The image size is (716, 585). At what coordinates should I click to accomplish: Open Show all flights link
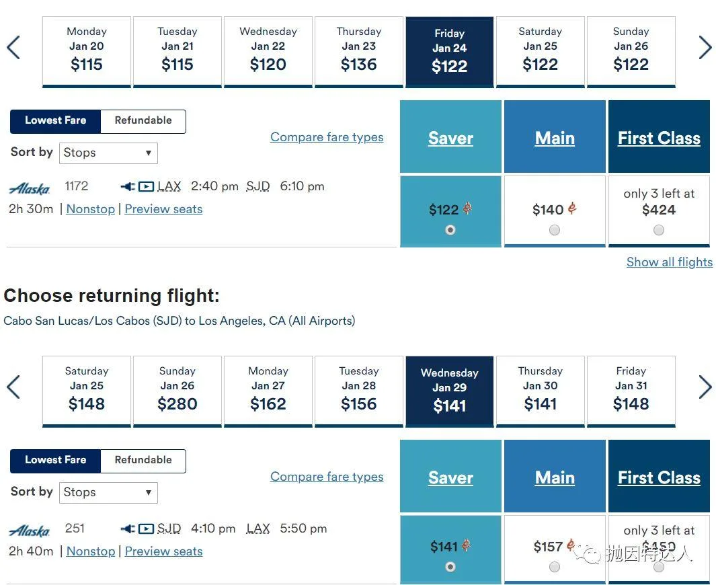coord(670,262)
